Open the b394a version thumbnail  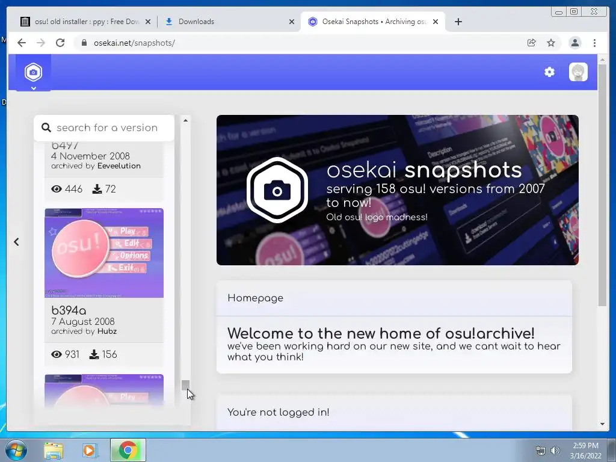tap(104, 253)
